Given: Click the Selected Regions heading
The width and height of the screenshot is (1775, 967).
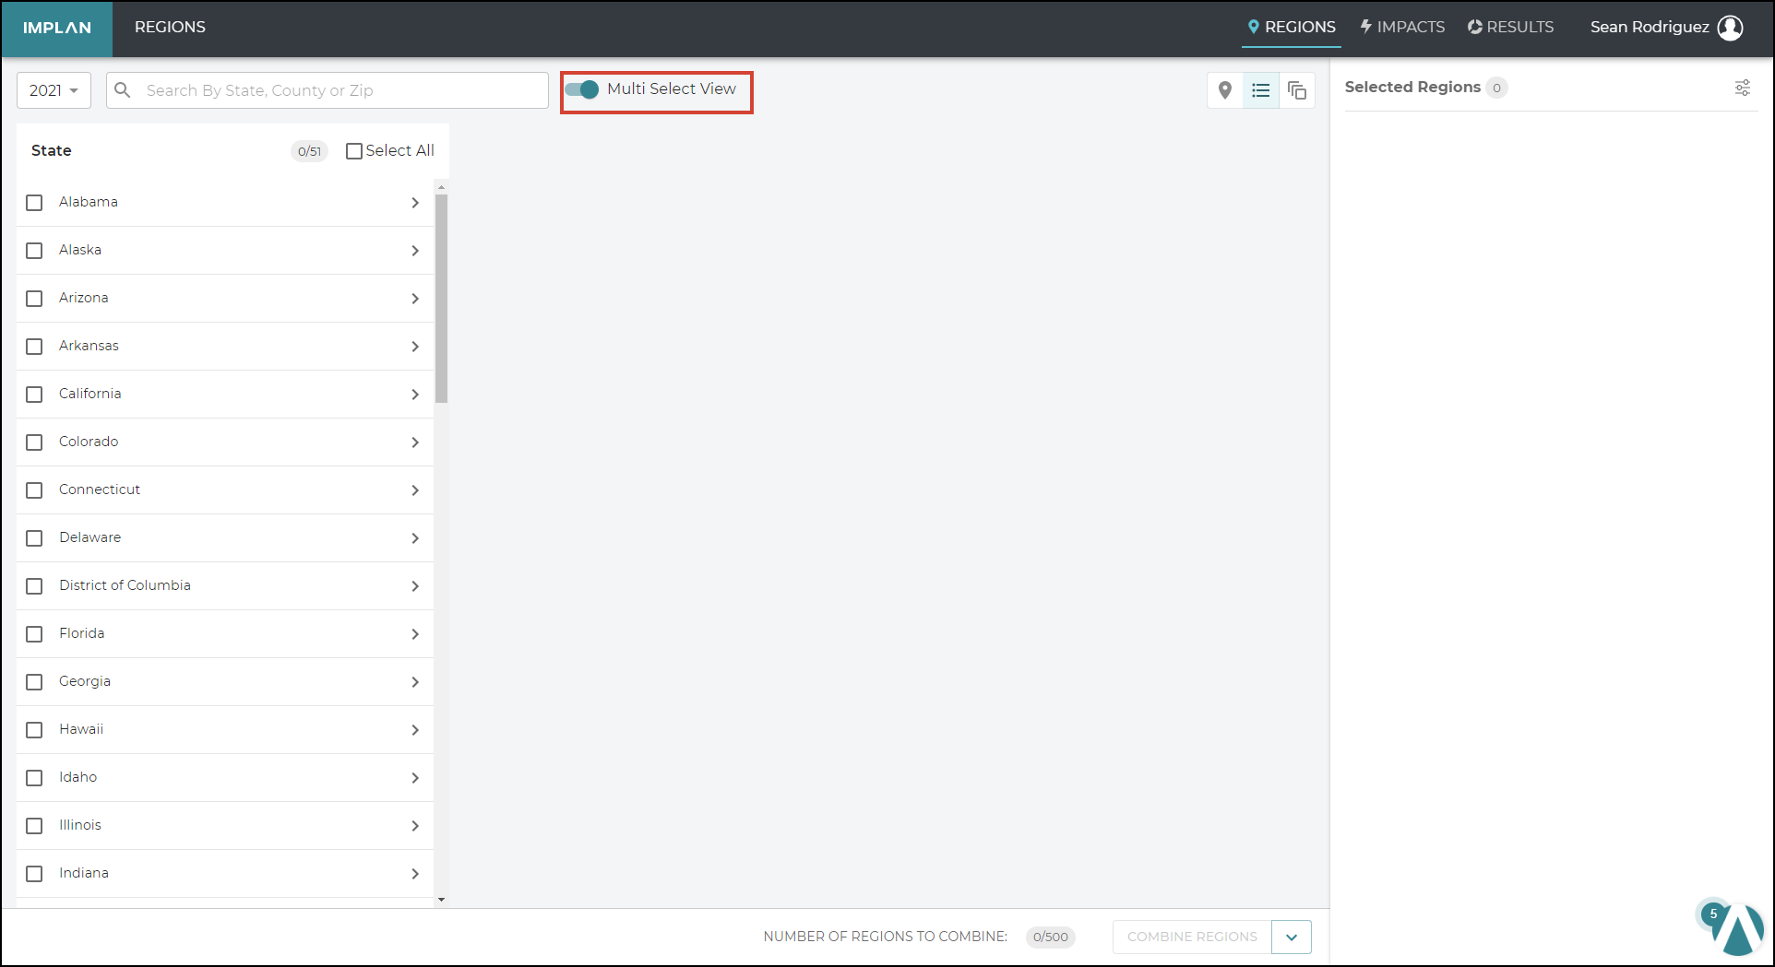Looking at the screenshot, I should (1412, 88).
